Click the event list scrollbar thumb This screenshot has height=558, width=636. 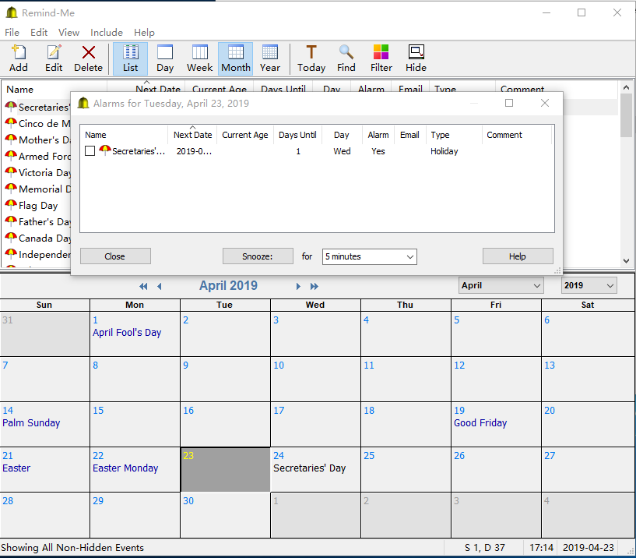point(626,116)
